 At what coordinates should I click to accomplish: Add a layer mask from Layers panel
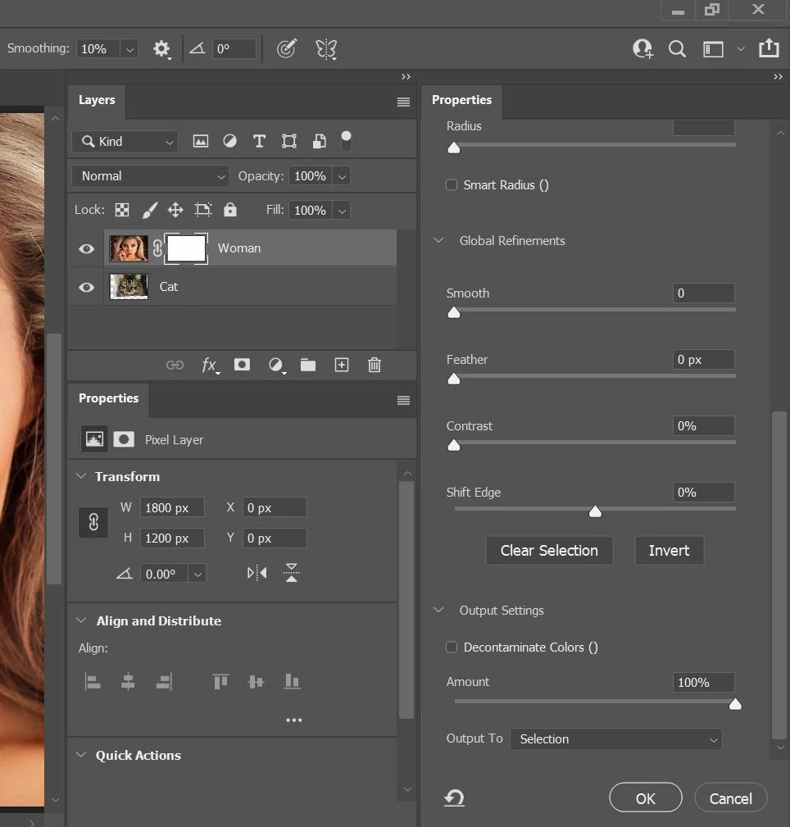tap(242, 366)
